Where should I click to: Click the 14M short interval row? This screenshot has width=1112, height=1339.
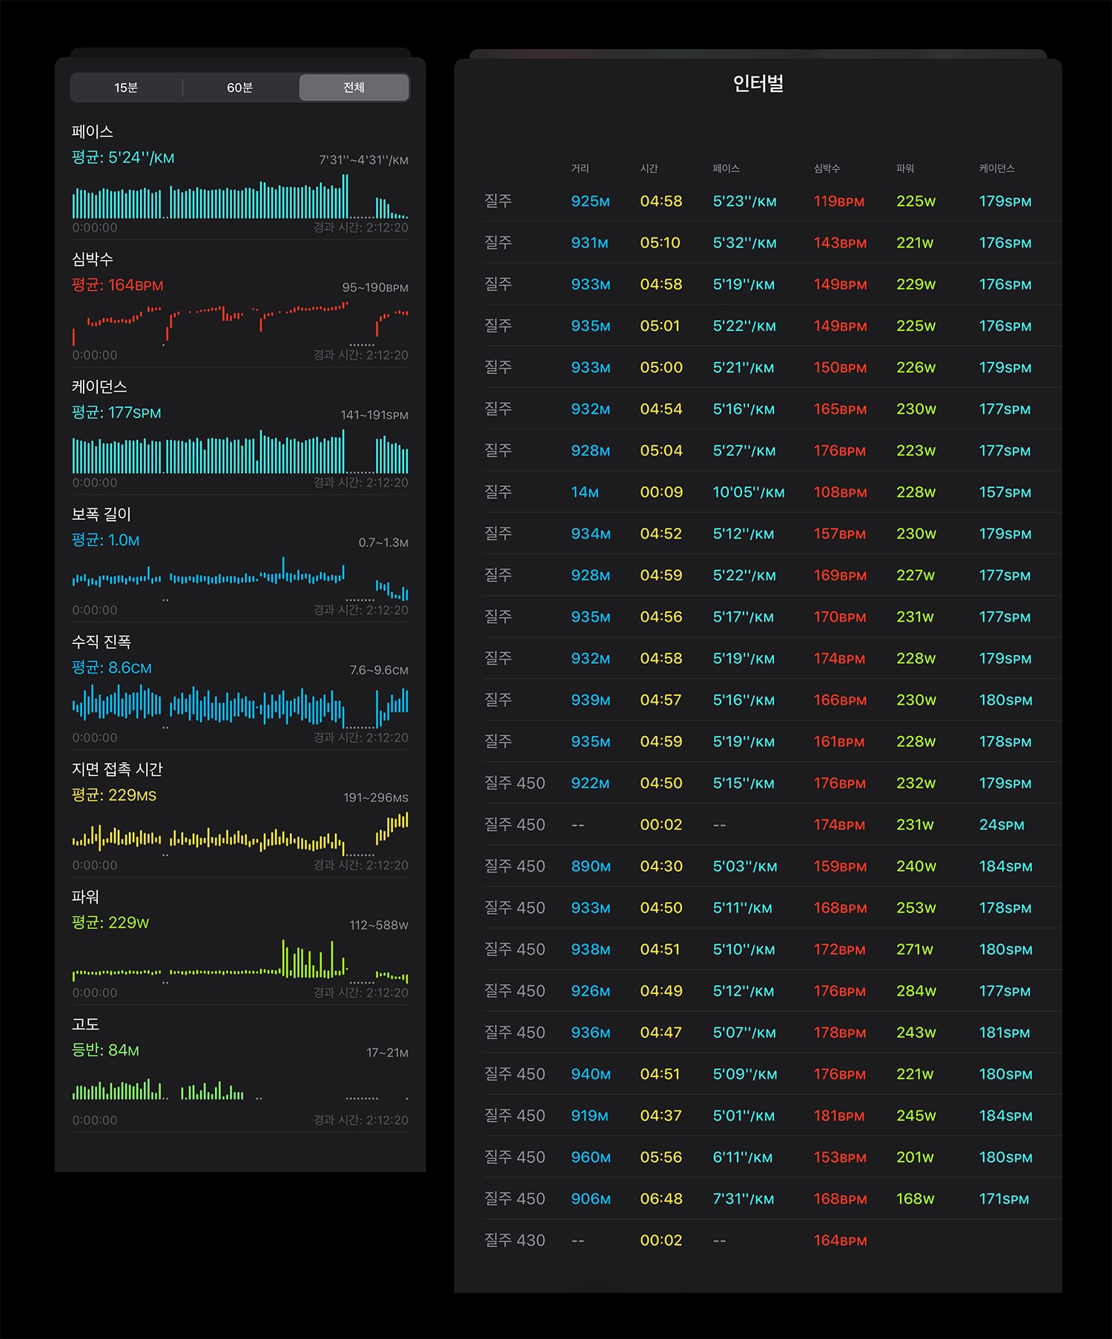pyautogui.click(x=772, y=492)
